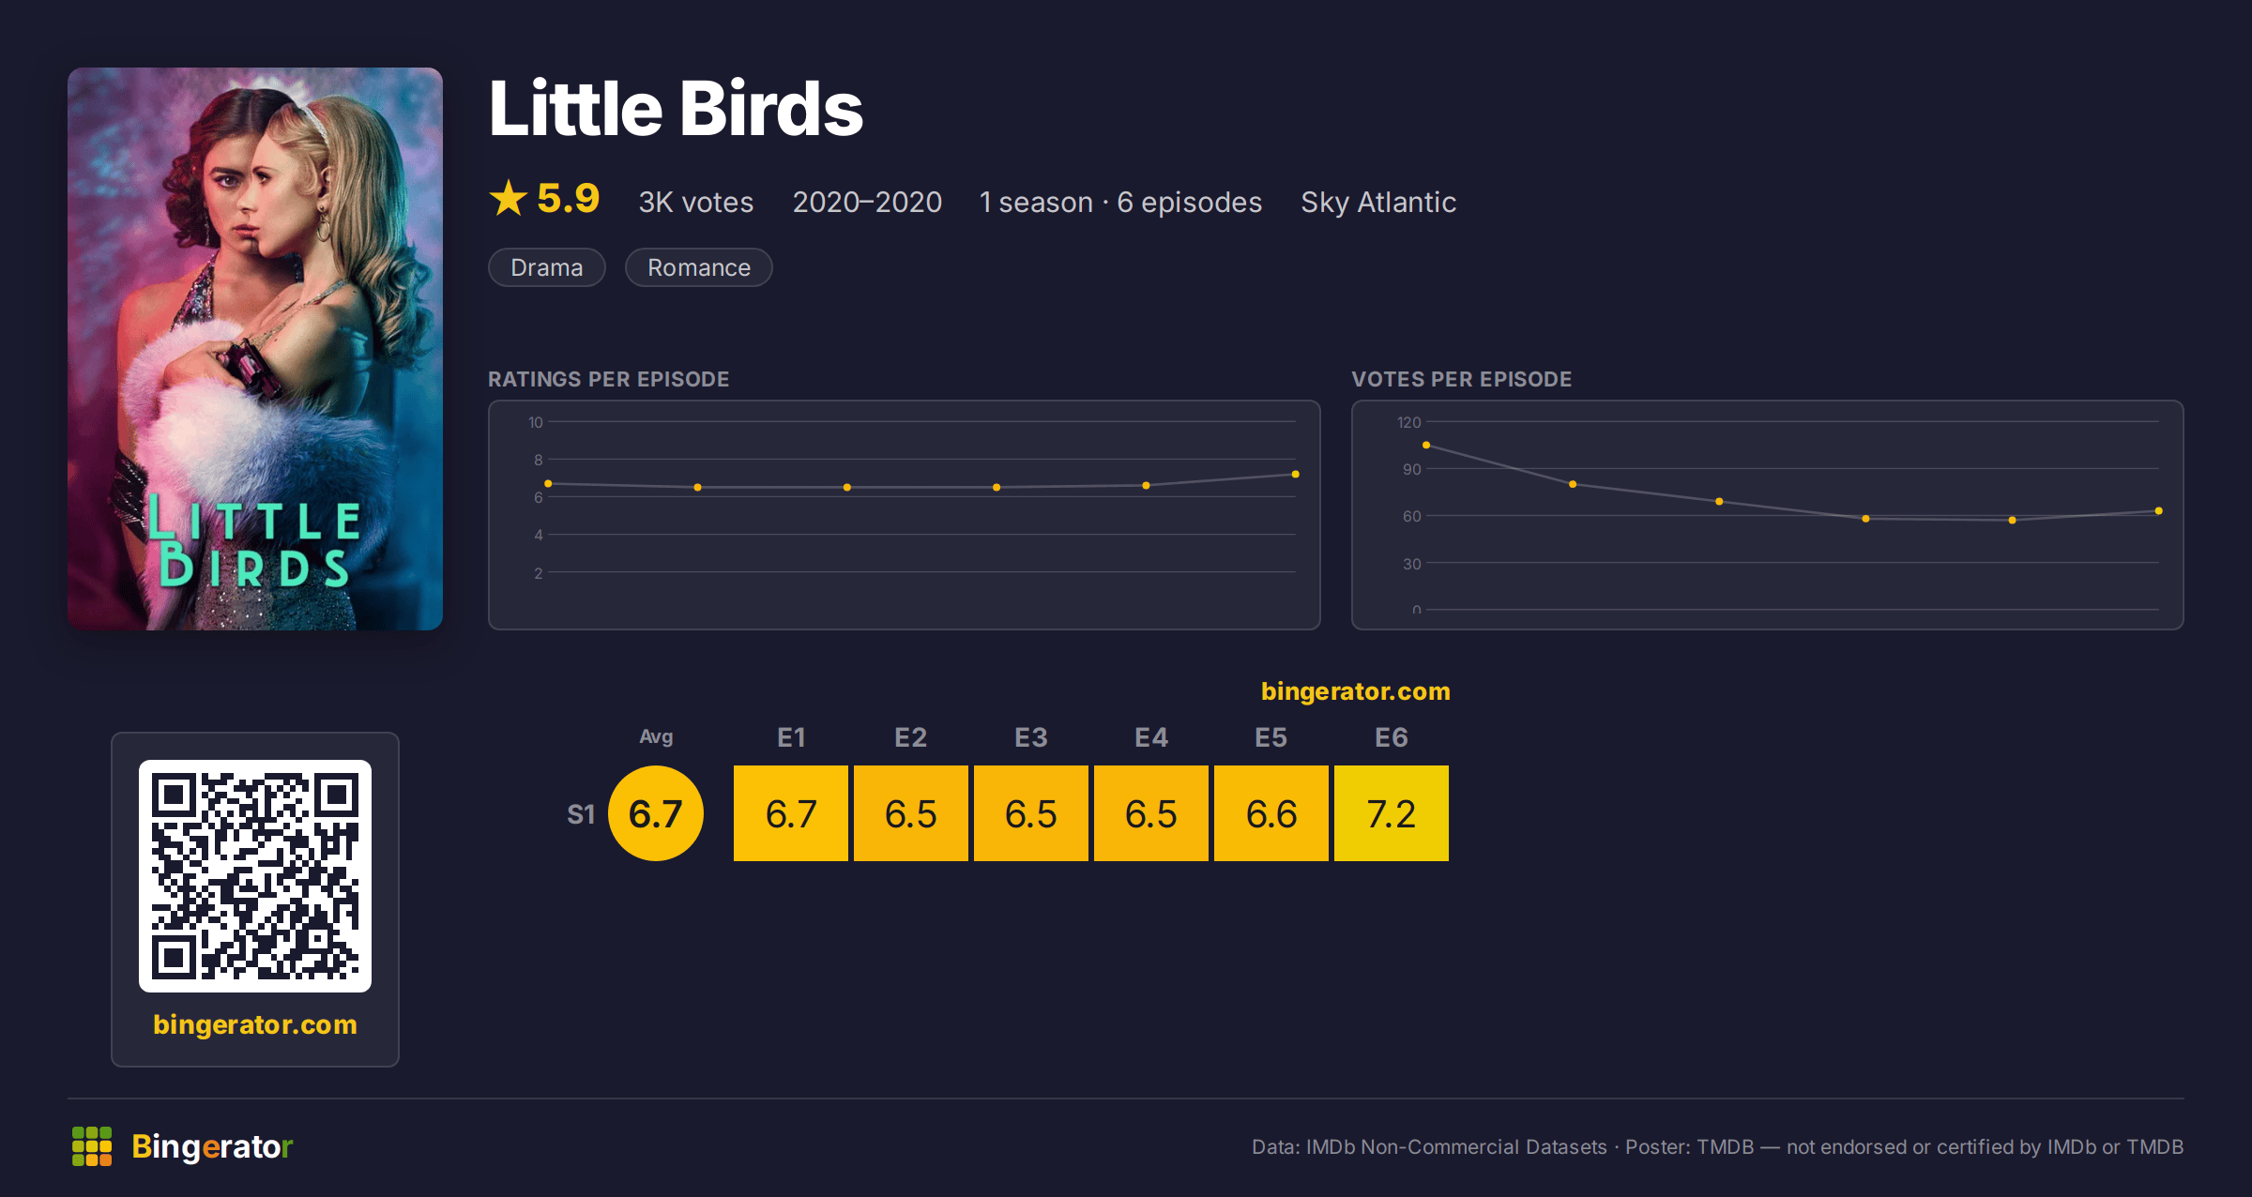The width and height of the screenshot is (2252, 1197).
Task: Select the E5 rating tile 6.6
Action: [x=1271, y=813]
